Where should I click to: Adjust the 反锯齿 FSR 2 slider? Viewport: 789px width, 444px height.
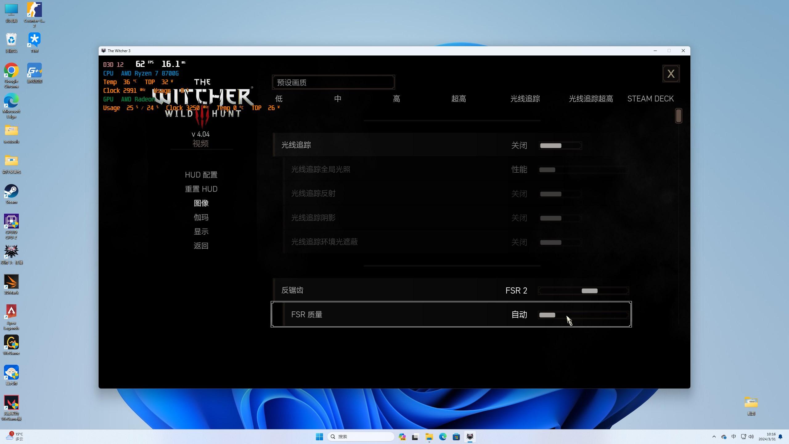coord(583,291)
